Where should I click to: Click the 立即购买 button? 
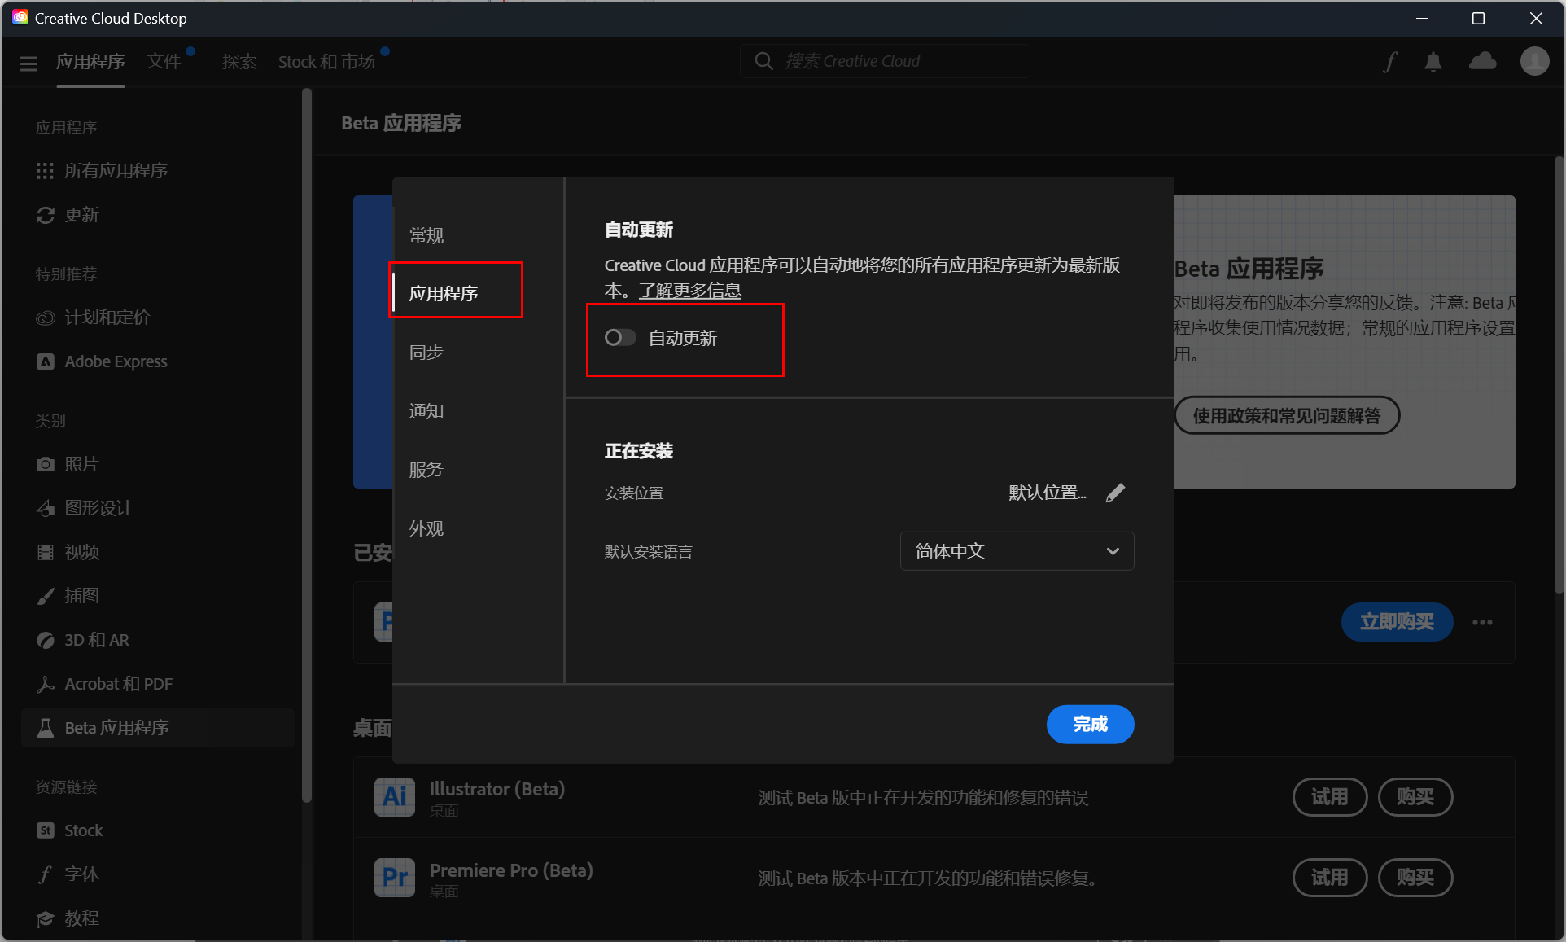tap(1398, 622)
